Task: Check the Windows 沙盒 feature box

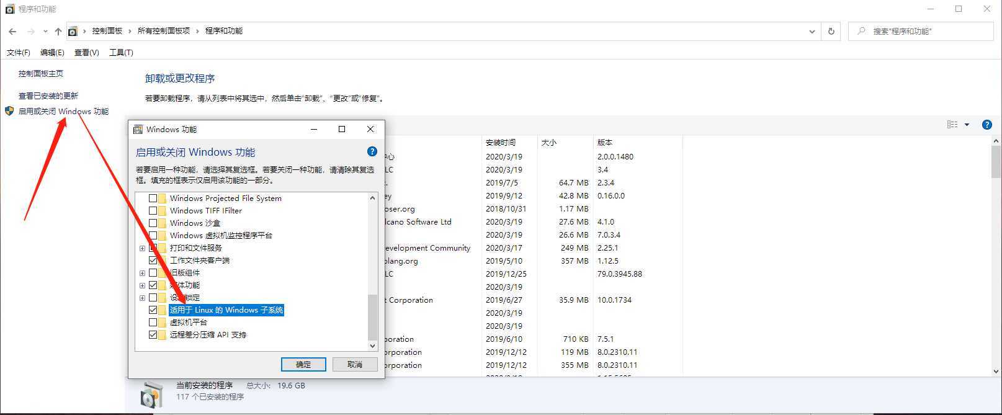Action: coord(153,223)
